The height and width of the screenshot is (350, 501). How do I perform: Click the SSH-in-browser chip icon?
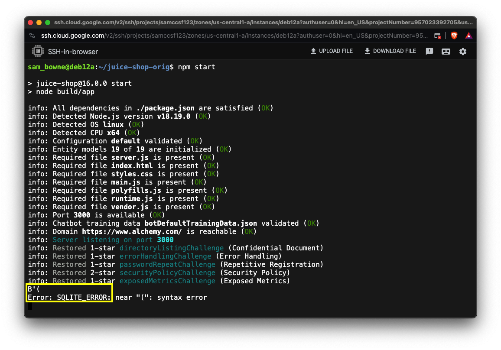pyautogui.click(x=38, y=52)
